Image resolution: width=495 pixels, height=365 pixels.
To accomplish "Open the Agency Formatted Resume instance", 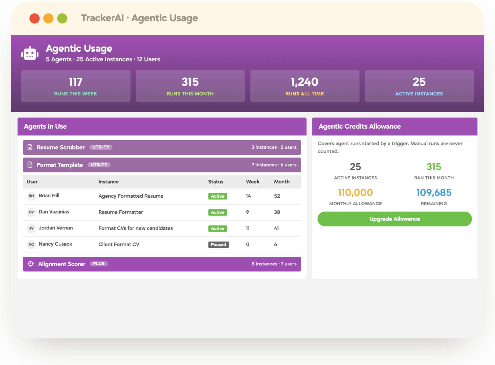I will pyautogui.click(x=131, y=196).
